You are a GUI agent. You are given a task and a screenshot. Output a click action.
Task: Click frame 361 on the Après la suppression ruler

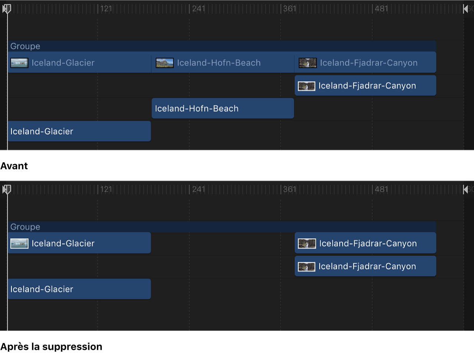(x=281, y=189)
